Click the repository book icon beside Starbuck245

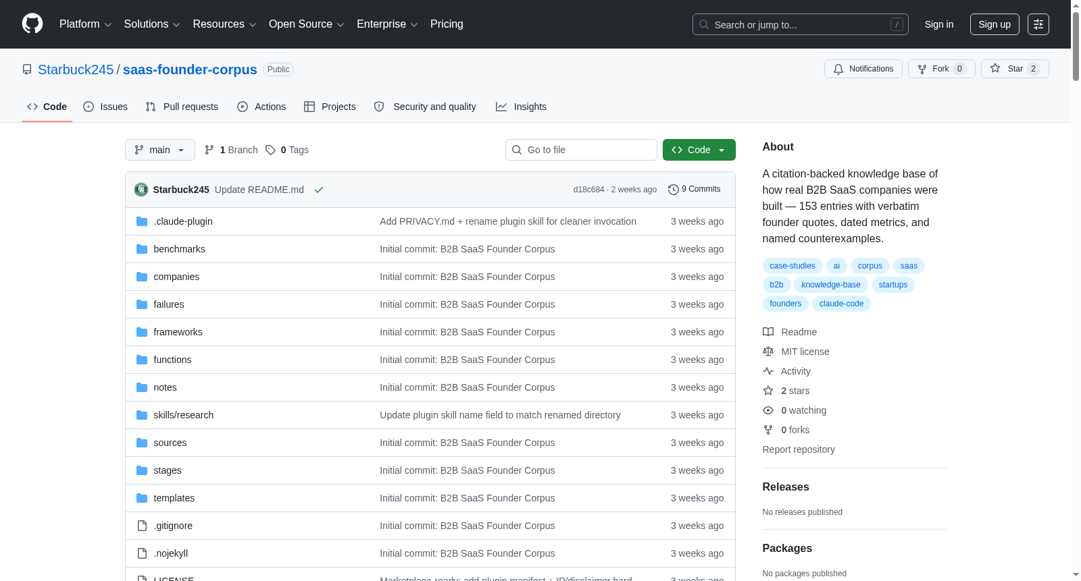tap(27, 70)
